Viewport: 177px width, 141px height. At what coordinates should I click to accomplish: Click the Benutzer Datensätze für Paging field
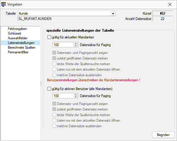(x=63, y=96)
